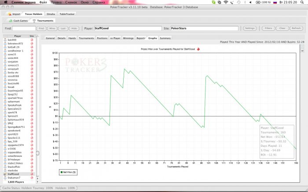Click the player list scroll-down arrow
This screenshot has width=308, height=192.
(37, 181)
